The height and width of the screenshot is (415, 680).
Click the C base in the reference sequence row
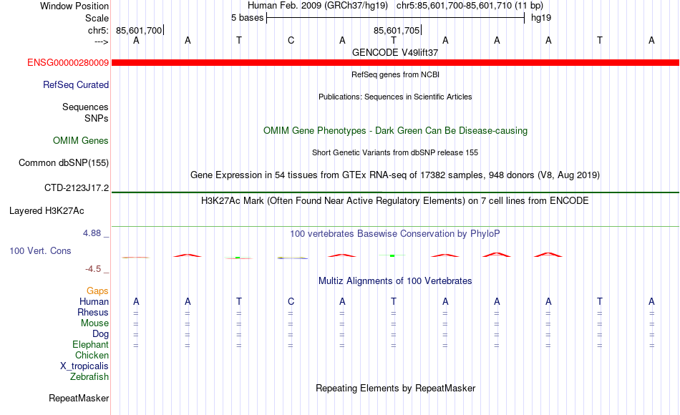pos(291,41)
